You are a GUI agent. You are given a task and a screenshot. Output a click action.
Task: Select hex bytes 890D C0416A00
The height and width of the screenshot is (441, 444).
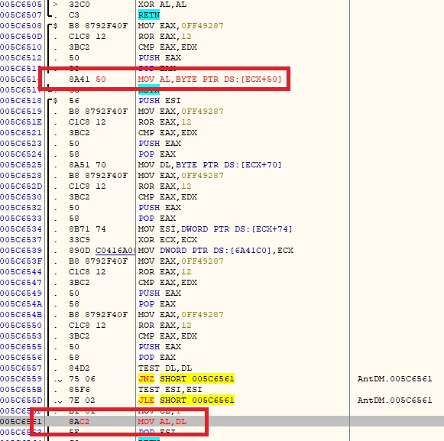click(102, 251)
